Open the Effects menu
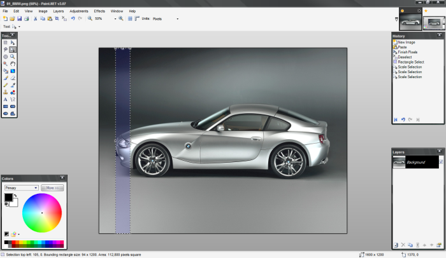This screenshot has height=258, width=446. pos(99,11)
